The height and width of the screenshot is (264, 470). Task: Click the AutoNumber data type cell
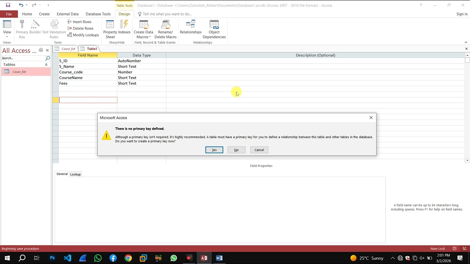[x=142, y=61]
